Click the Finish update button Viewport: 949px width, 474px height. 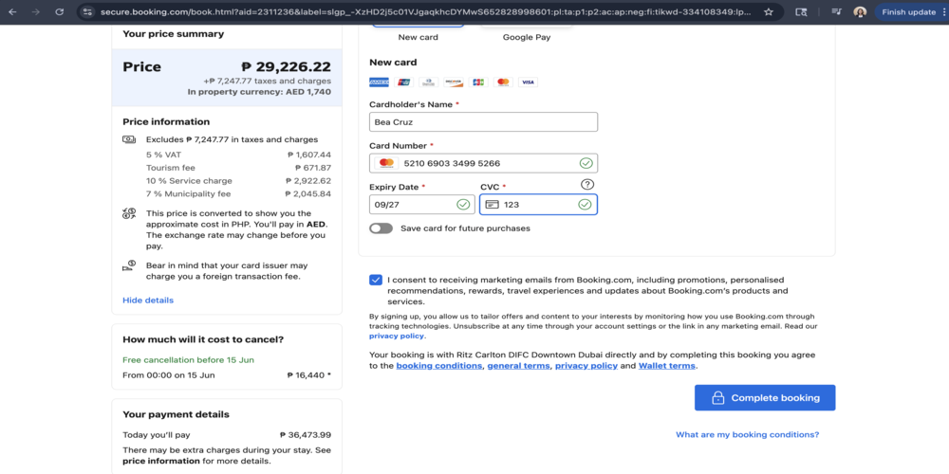point(910,12)
